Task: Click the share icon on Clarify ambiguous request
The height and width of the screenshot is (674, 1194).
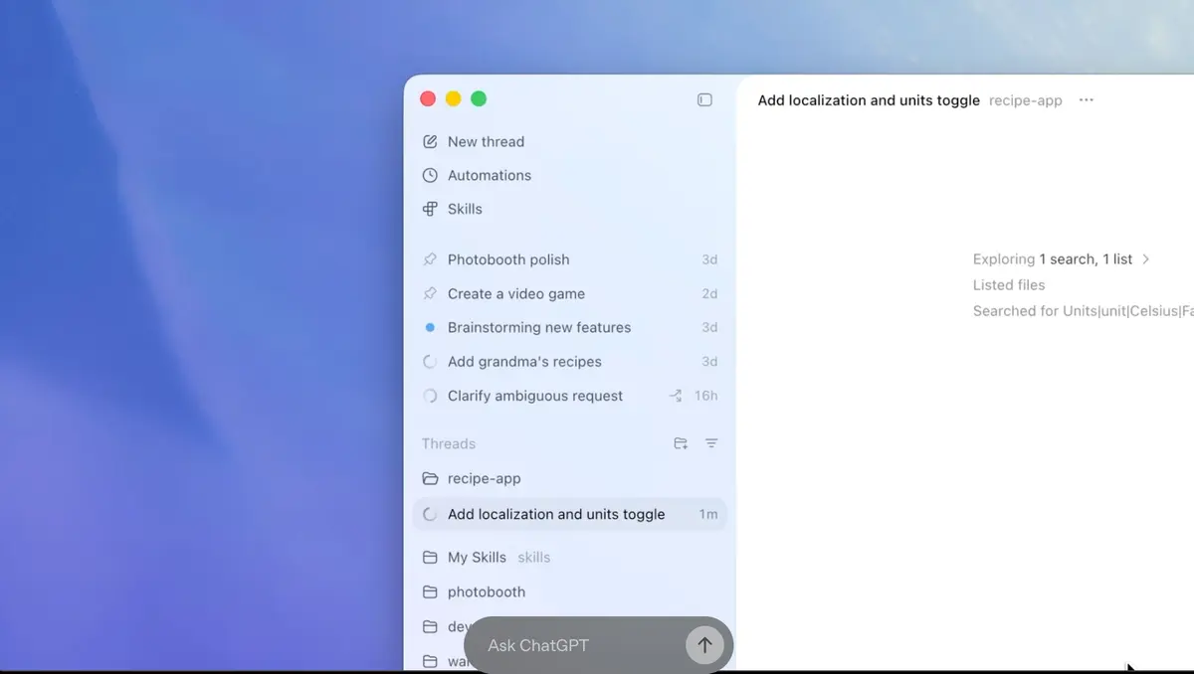Action: [676, 396]
